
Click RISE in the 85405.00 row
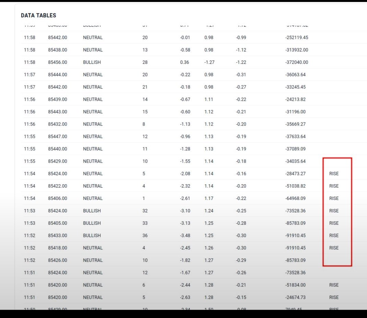[334, 223]
